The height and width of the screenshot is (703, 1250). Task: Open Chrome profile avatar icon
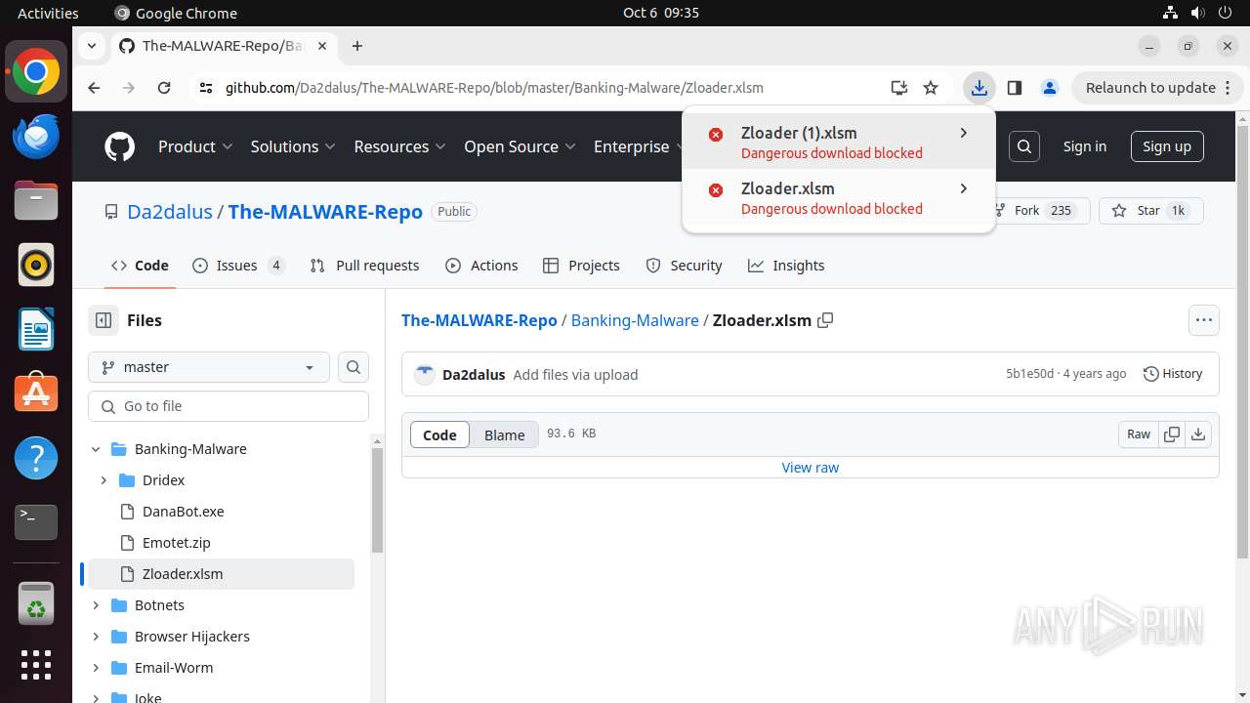pos(1050,88)
